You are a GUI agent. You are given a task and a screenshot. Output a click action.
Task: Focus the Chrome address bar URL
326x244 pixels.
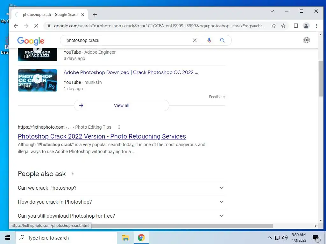[160, 26]
